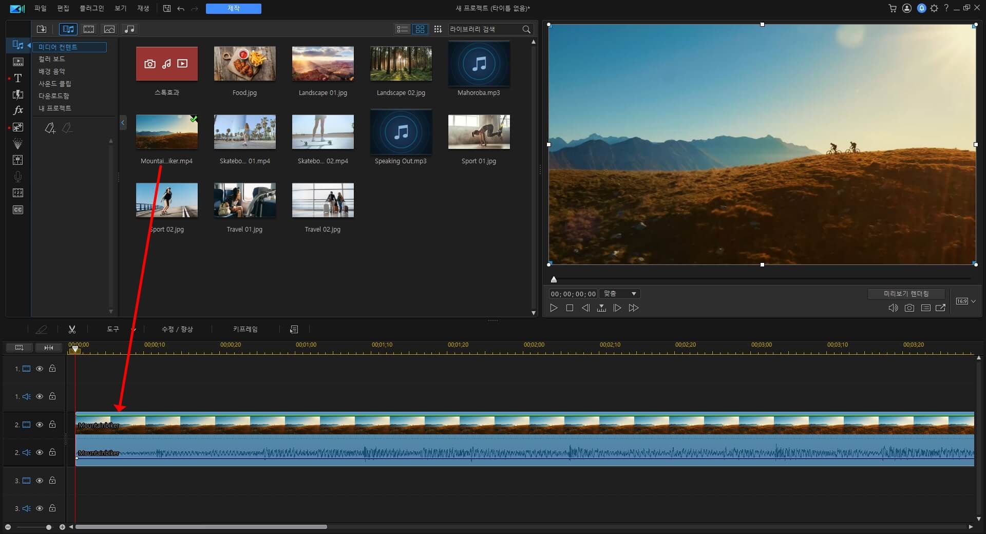Switch library to large icon view

point(420,29)
